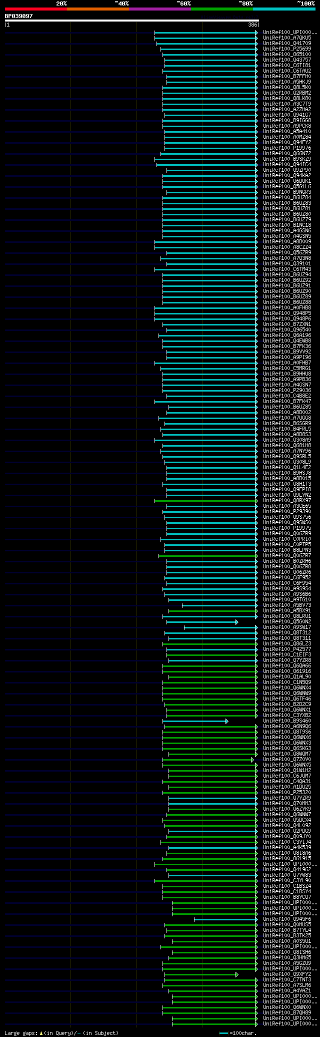The width and height of the screenshot is (320, 1037).
Task: Click the purple ~60% identity legend bar
Action: pos(160,9)
